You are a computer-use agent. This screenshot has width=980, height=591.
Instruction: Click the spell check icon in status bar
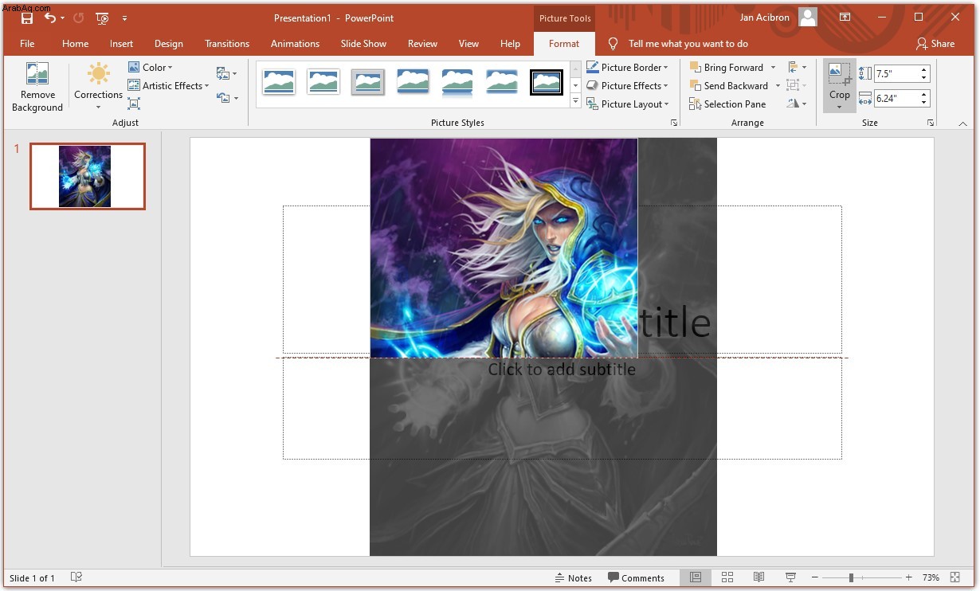[x=76, y=577]
